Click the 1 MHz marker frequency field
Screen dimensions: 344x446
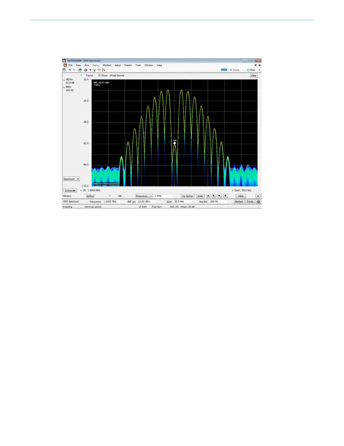[x=163, y=196]
